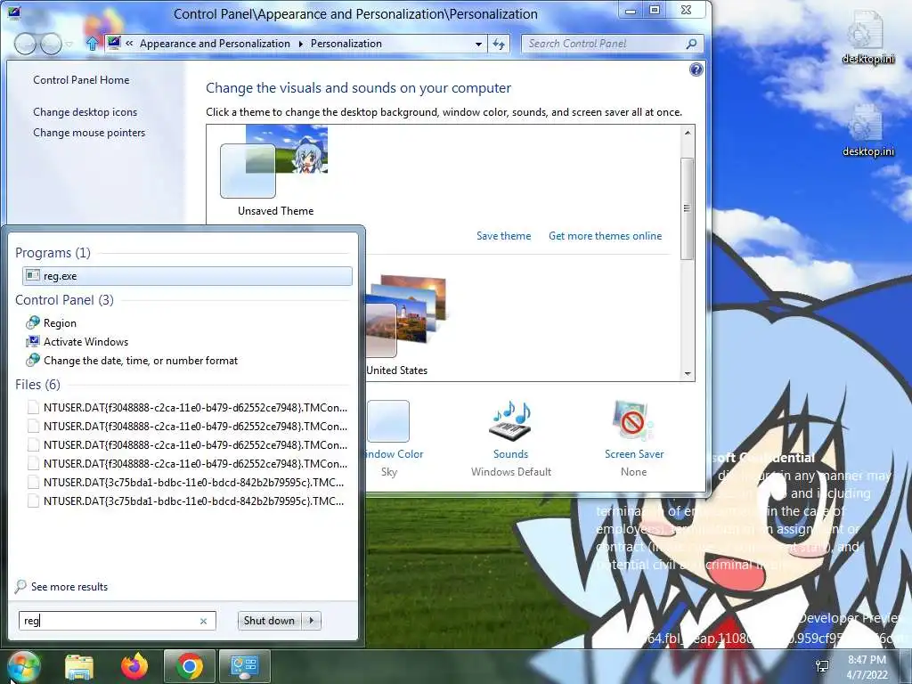Click the Files (6) group header

coord(37,385)
